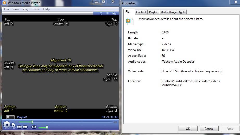This screenshot has width=240, height=135.
Task: Click the Top right 7 subtitle text
Action: tap(111, 22)
